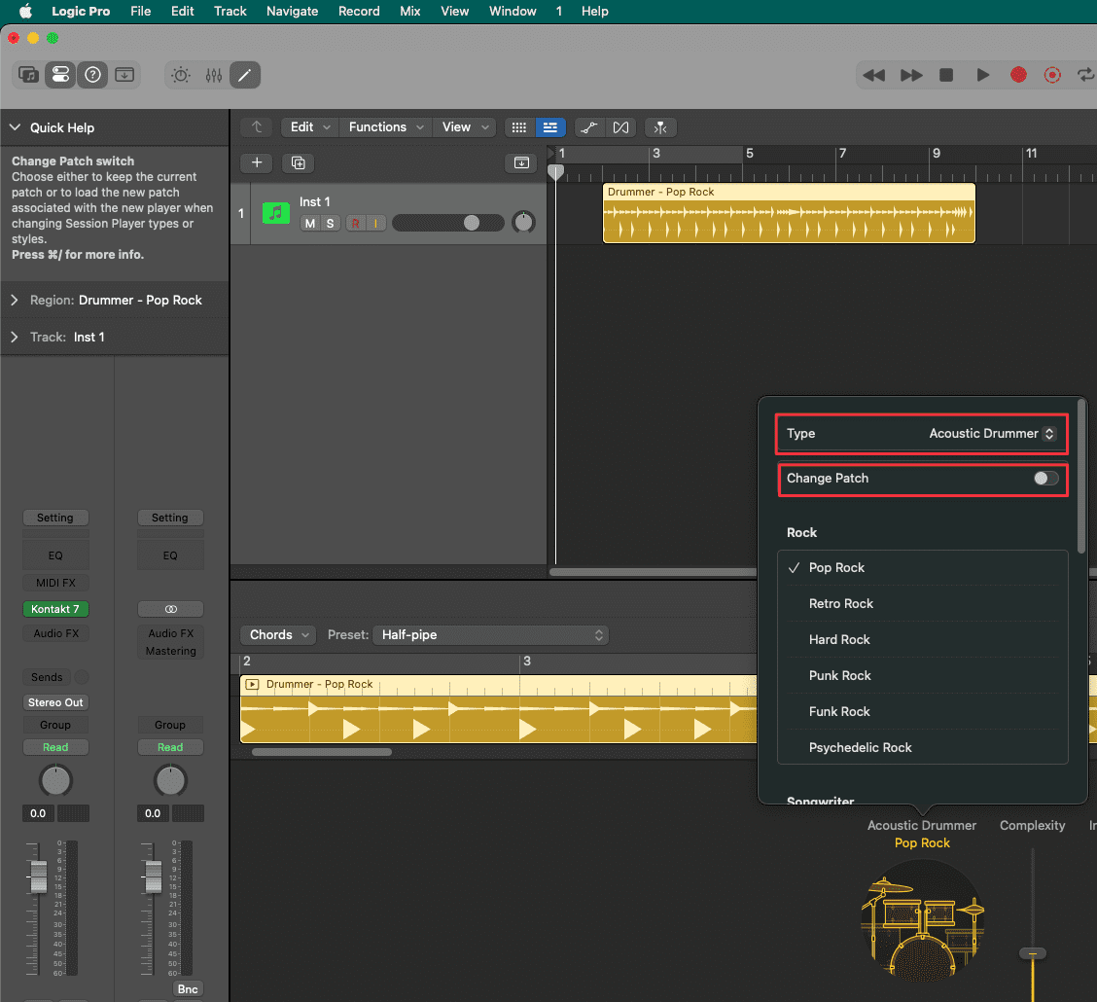Open the tracks area Edit dropdown
1097x1002 pixels.
click(310, 127)
